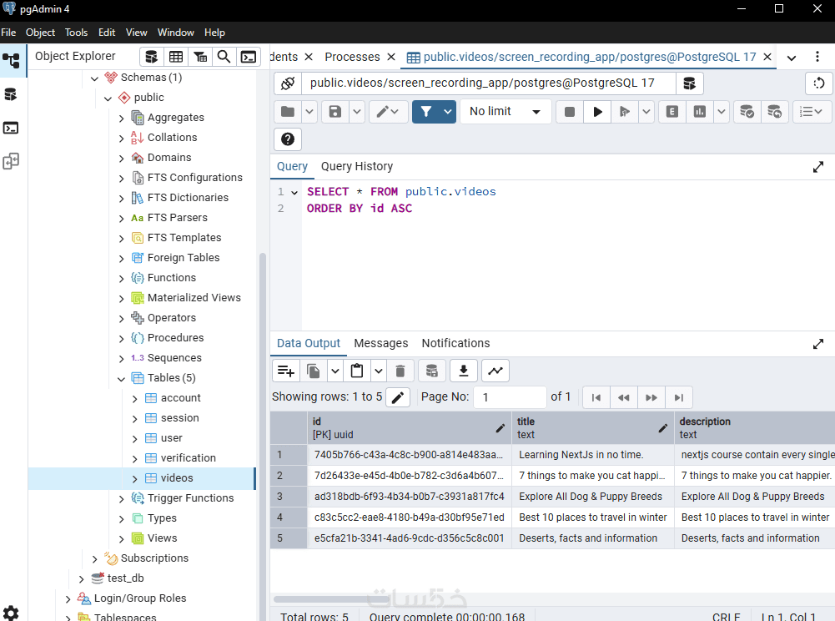Click the id column header

pos(409,427)
